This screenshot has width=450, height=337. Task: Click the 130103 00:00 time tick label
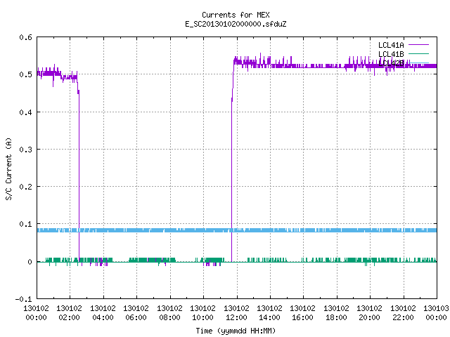436,312
